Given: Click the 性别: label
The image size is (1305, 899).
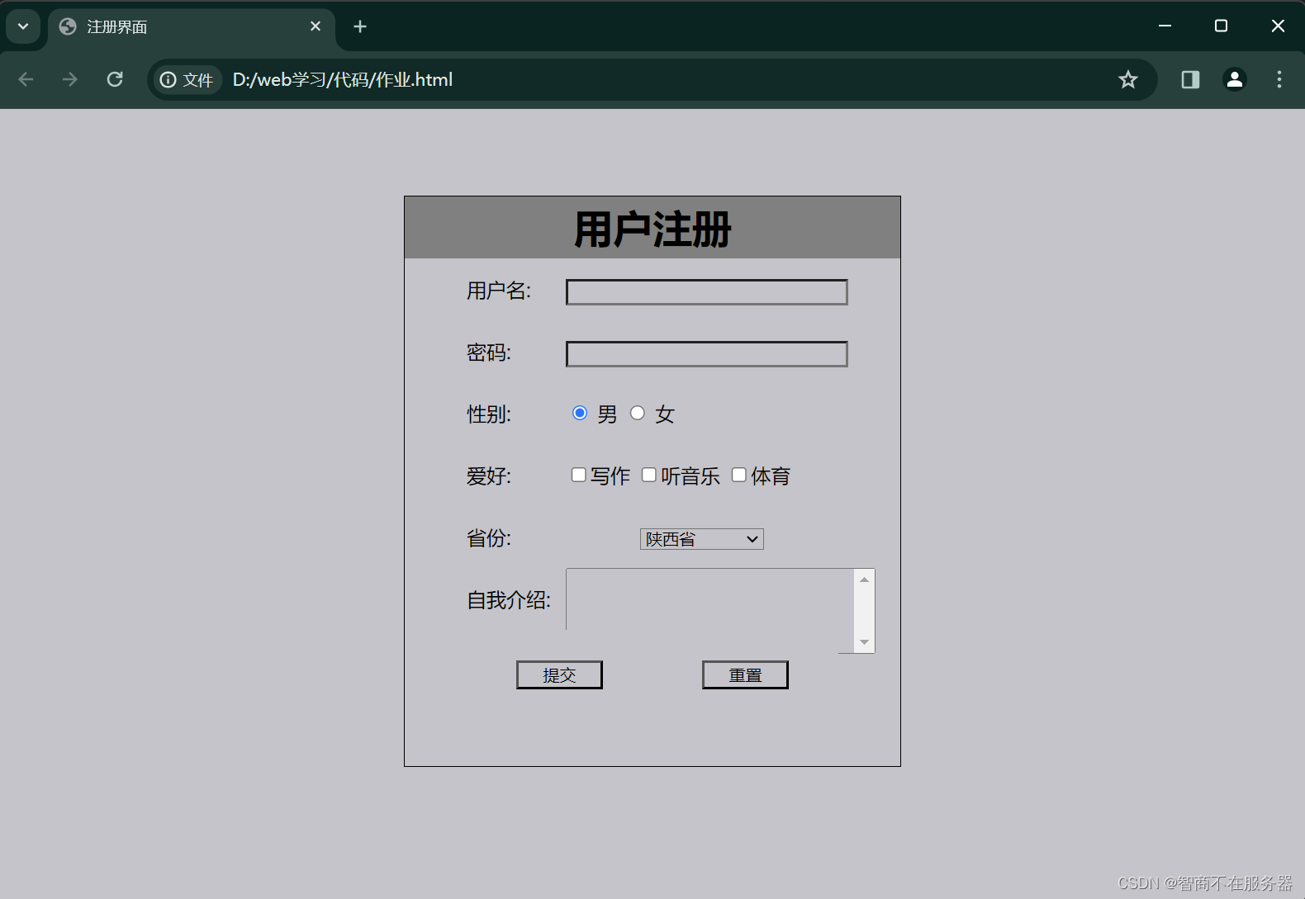Looking at the screenshot, I should pyautogui.click(x=489, y=414).
